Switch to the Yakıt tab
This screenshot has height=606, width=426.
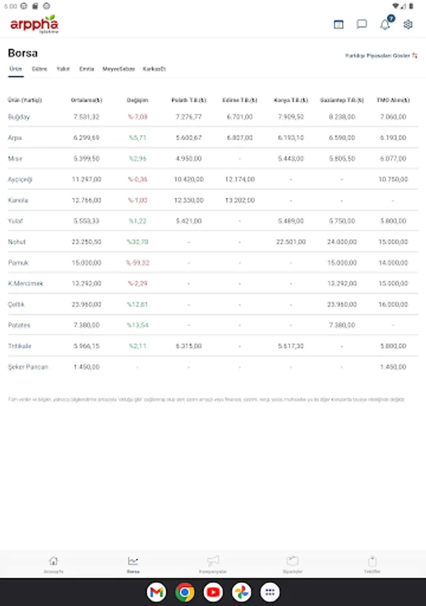[63, 69]
